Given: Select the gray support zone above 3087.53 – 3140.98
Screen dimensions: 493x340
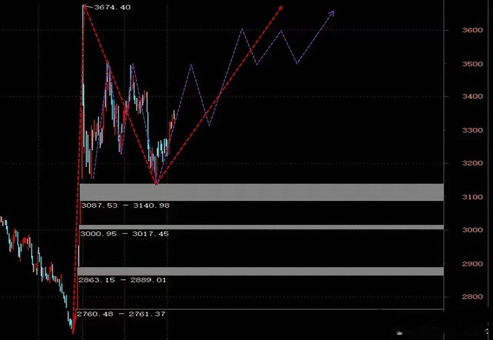Looking at the screenshot, I should [262, 192].
